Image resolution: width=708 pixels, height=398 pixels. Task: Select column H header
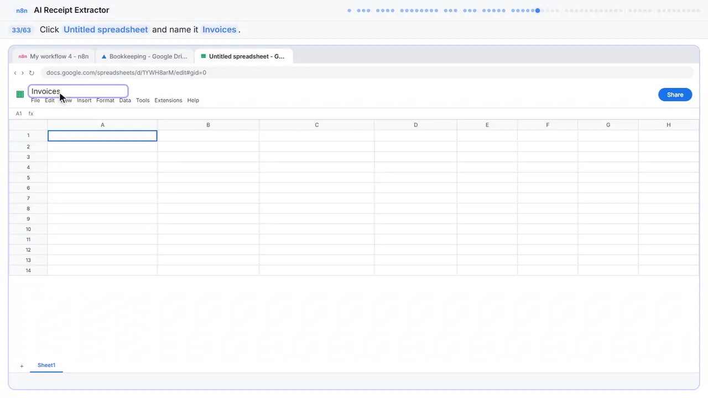[669, 125]
